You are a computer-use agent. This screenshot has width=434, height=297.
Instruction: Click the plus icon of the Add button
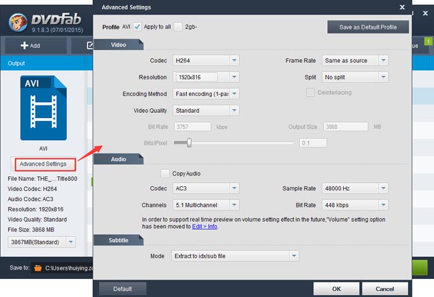point(24,45)
